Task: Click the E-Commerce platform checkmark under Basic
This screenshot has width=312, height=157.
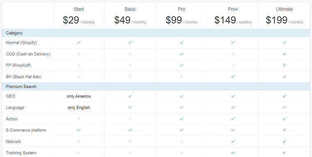Action: click(130, 130)
